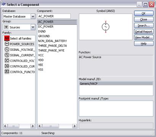The width and height of the screenshot is (156, 137).
Task: Click the Component list scroll-left arrow
Action: coord(40,126)
